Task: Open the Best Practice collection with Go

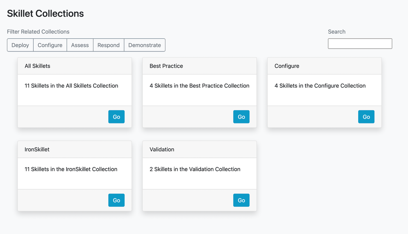Action: (x=241, y=117)
